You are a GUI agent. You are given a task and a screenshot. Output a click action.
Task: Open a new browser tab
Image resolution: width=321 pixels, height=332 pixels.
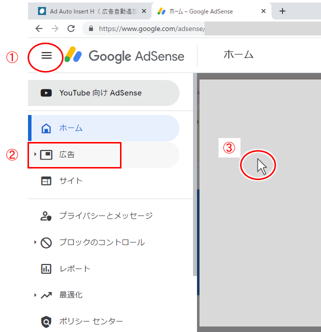[x=282, y=11]
